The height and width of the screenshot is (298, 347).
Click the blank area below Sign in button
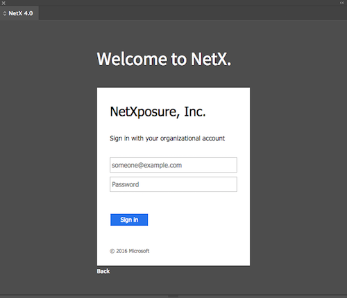point(173,237)
